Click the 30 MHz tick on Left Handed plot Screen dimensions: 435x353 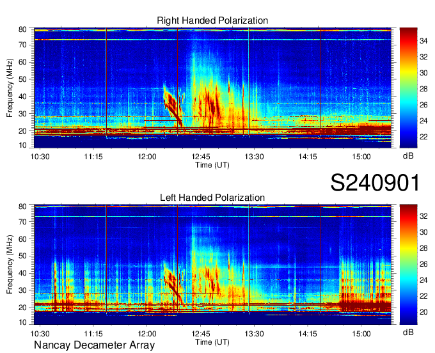(23, 290)
